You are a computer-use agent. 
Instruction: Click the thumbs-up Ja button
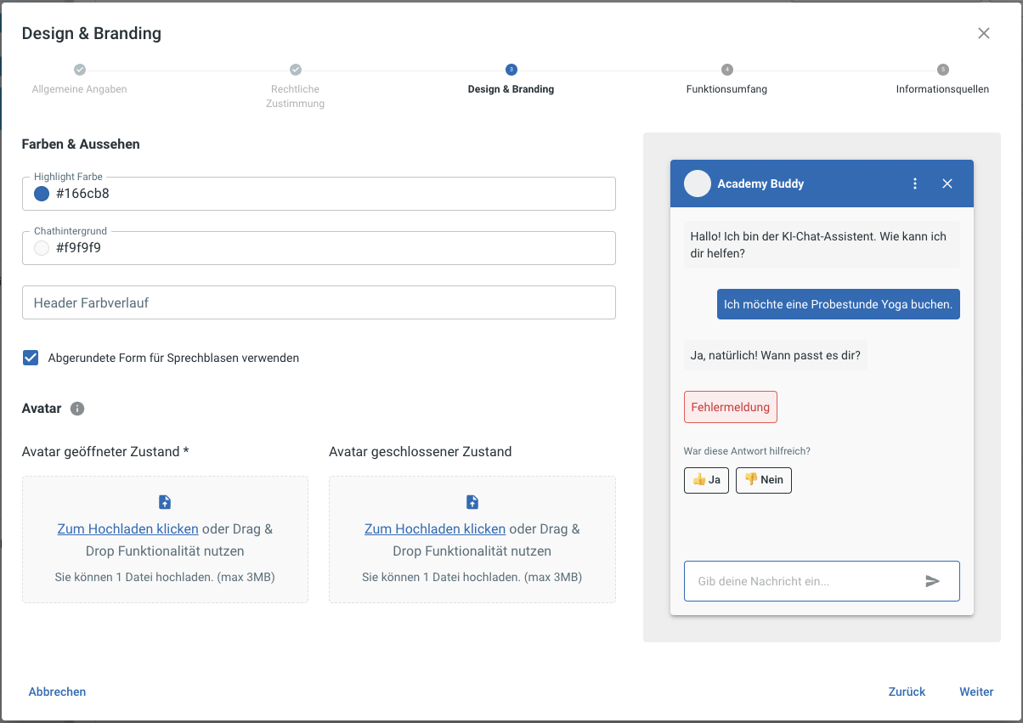(x=706, y=480)
